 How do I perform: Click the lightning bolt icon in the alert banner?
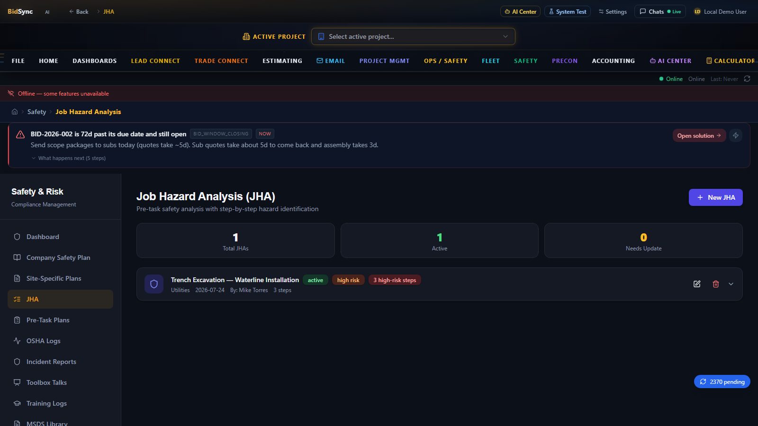point(736,135)
